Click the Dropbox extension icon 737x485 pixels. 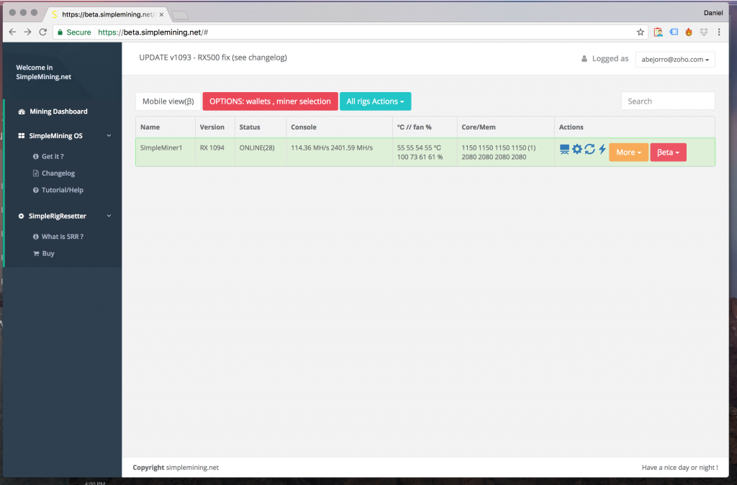[704, 32]
